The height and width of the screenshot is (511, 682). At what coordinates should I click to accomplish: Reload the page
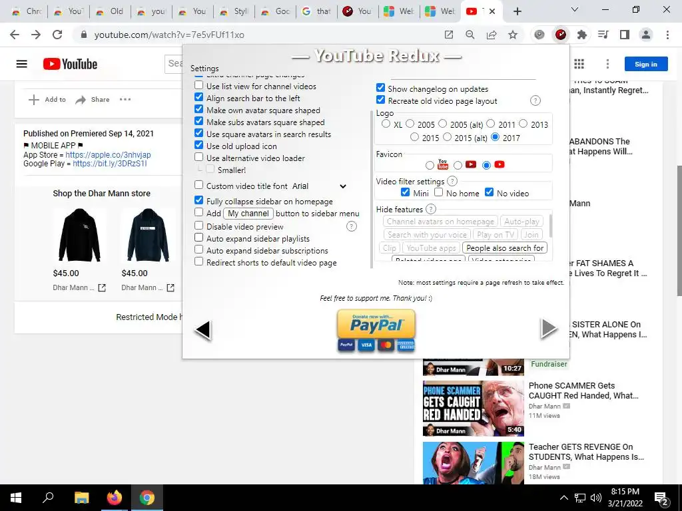[57, 35]
